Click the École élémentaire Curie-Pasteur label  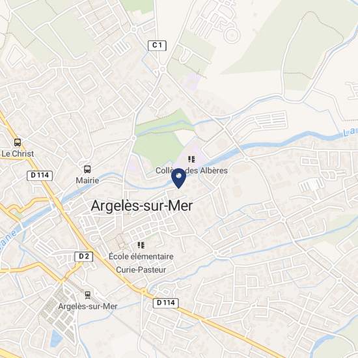point(141,263)
